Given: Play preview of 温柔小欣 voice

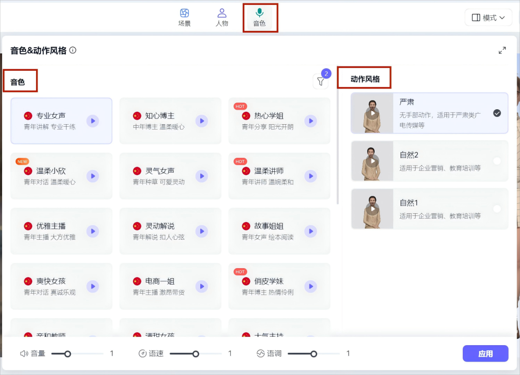Looking at the screenshot, I should [93, 176].
